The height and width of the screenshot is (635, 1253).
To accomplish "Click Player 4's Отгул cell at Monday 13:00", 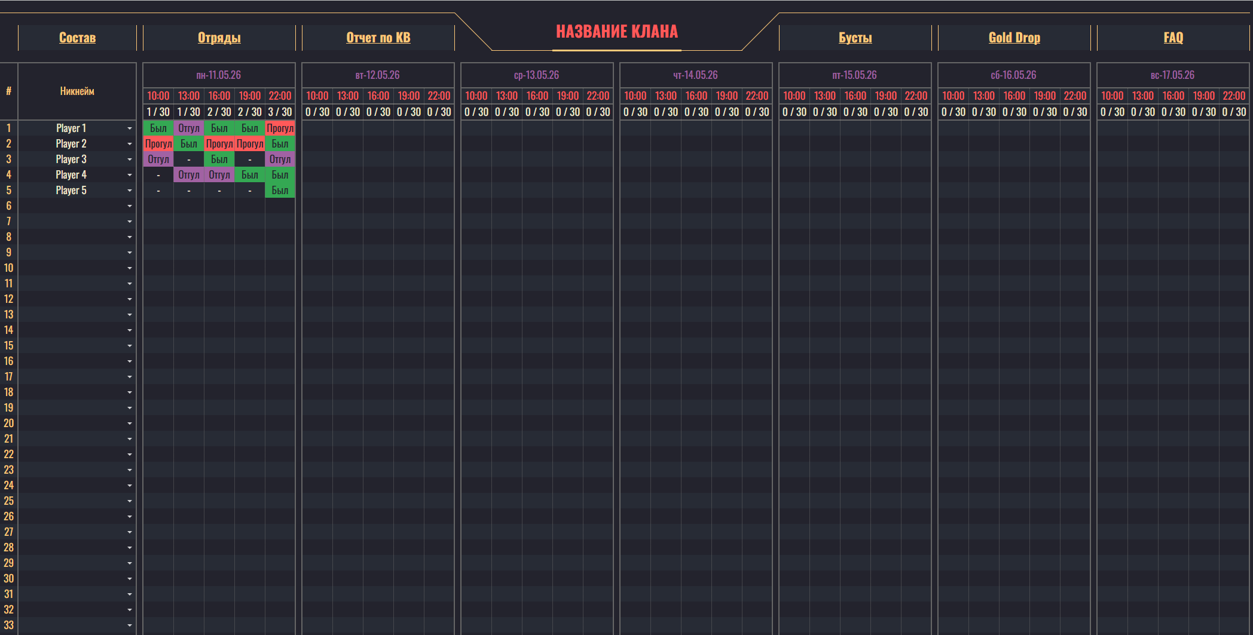I will coord(189,175).
